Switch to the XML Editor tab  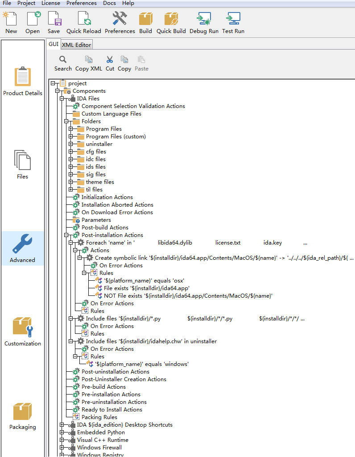pyautogui.click(x=77, y=45)
